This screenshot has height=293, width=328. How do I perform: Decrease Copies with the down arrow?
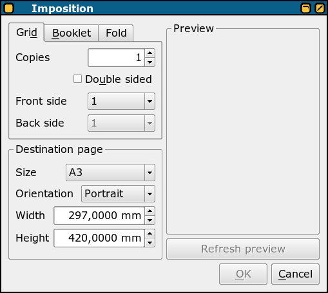point(150,62)
